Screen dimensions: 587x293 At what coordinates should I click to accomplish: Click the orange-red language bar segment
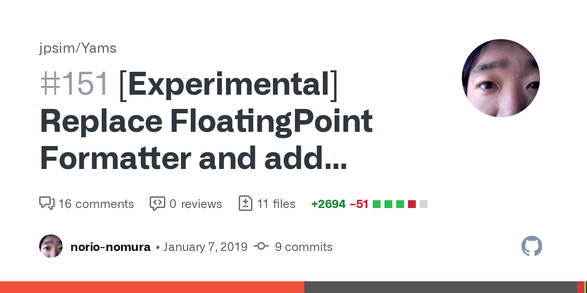(152, 287)
